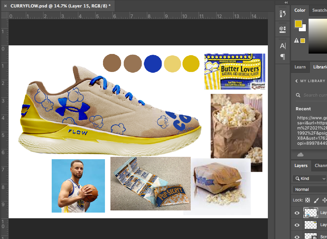
Task: Enable lock transparent pixels icon
Action: (x=307, y=200)
